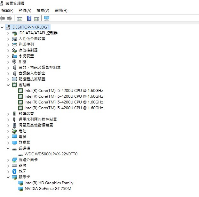Click the Forward arrow toolbar button
The image size is (199, 197).
tap(10, 19)
